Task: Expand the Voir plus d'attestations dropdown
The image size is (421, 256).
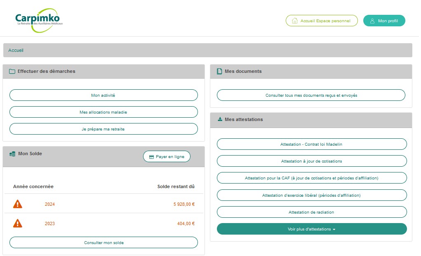Action: coord(312,229)
